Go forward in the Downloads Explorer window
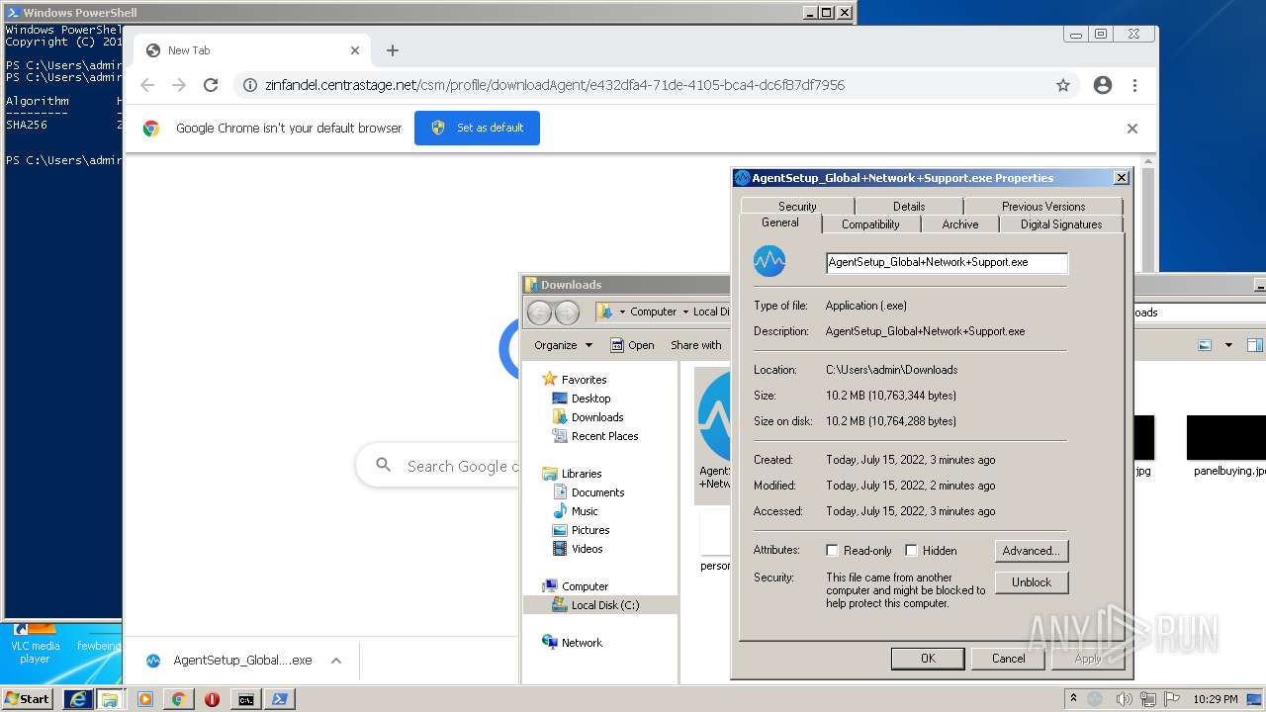The image size is (1266, 712). (567, 312)
